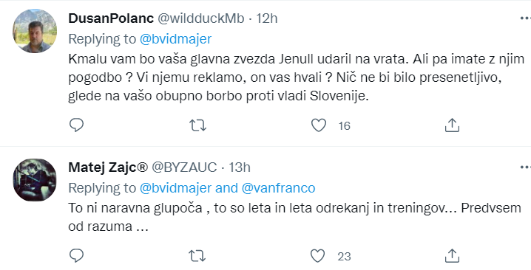531x270 pixels.
Task: Open DusanPolanc's profile picture
Action: pyautogui.click(x=35, y=31)
